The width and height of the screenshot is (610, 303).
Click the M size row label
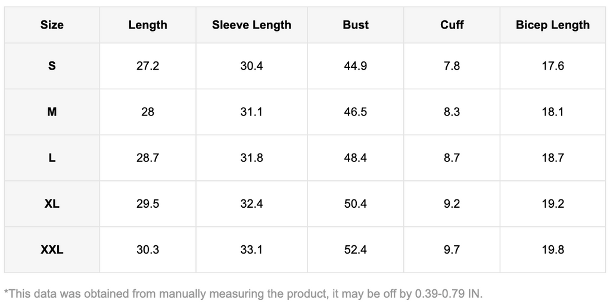click(52, 112)
